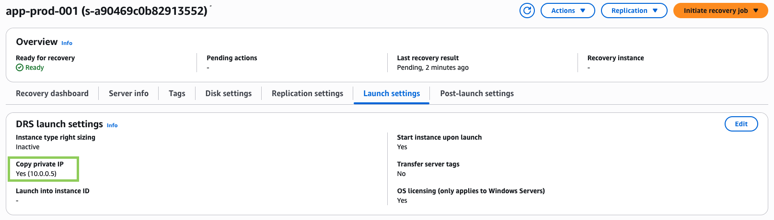The width and height of the screenshot is (774, 220).
Task: Click the green Ready status checkmark icon
Action: point(20,67)
